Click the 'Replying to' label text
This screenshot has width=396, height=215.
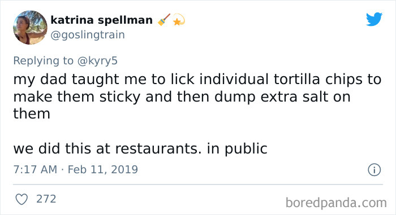pos(44,61)
